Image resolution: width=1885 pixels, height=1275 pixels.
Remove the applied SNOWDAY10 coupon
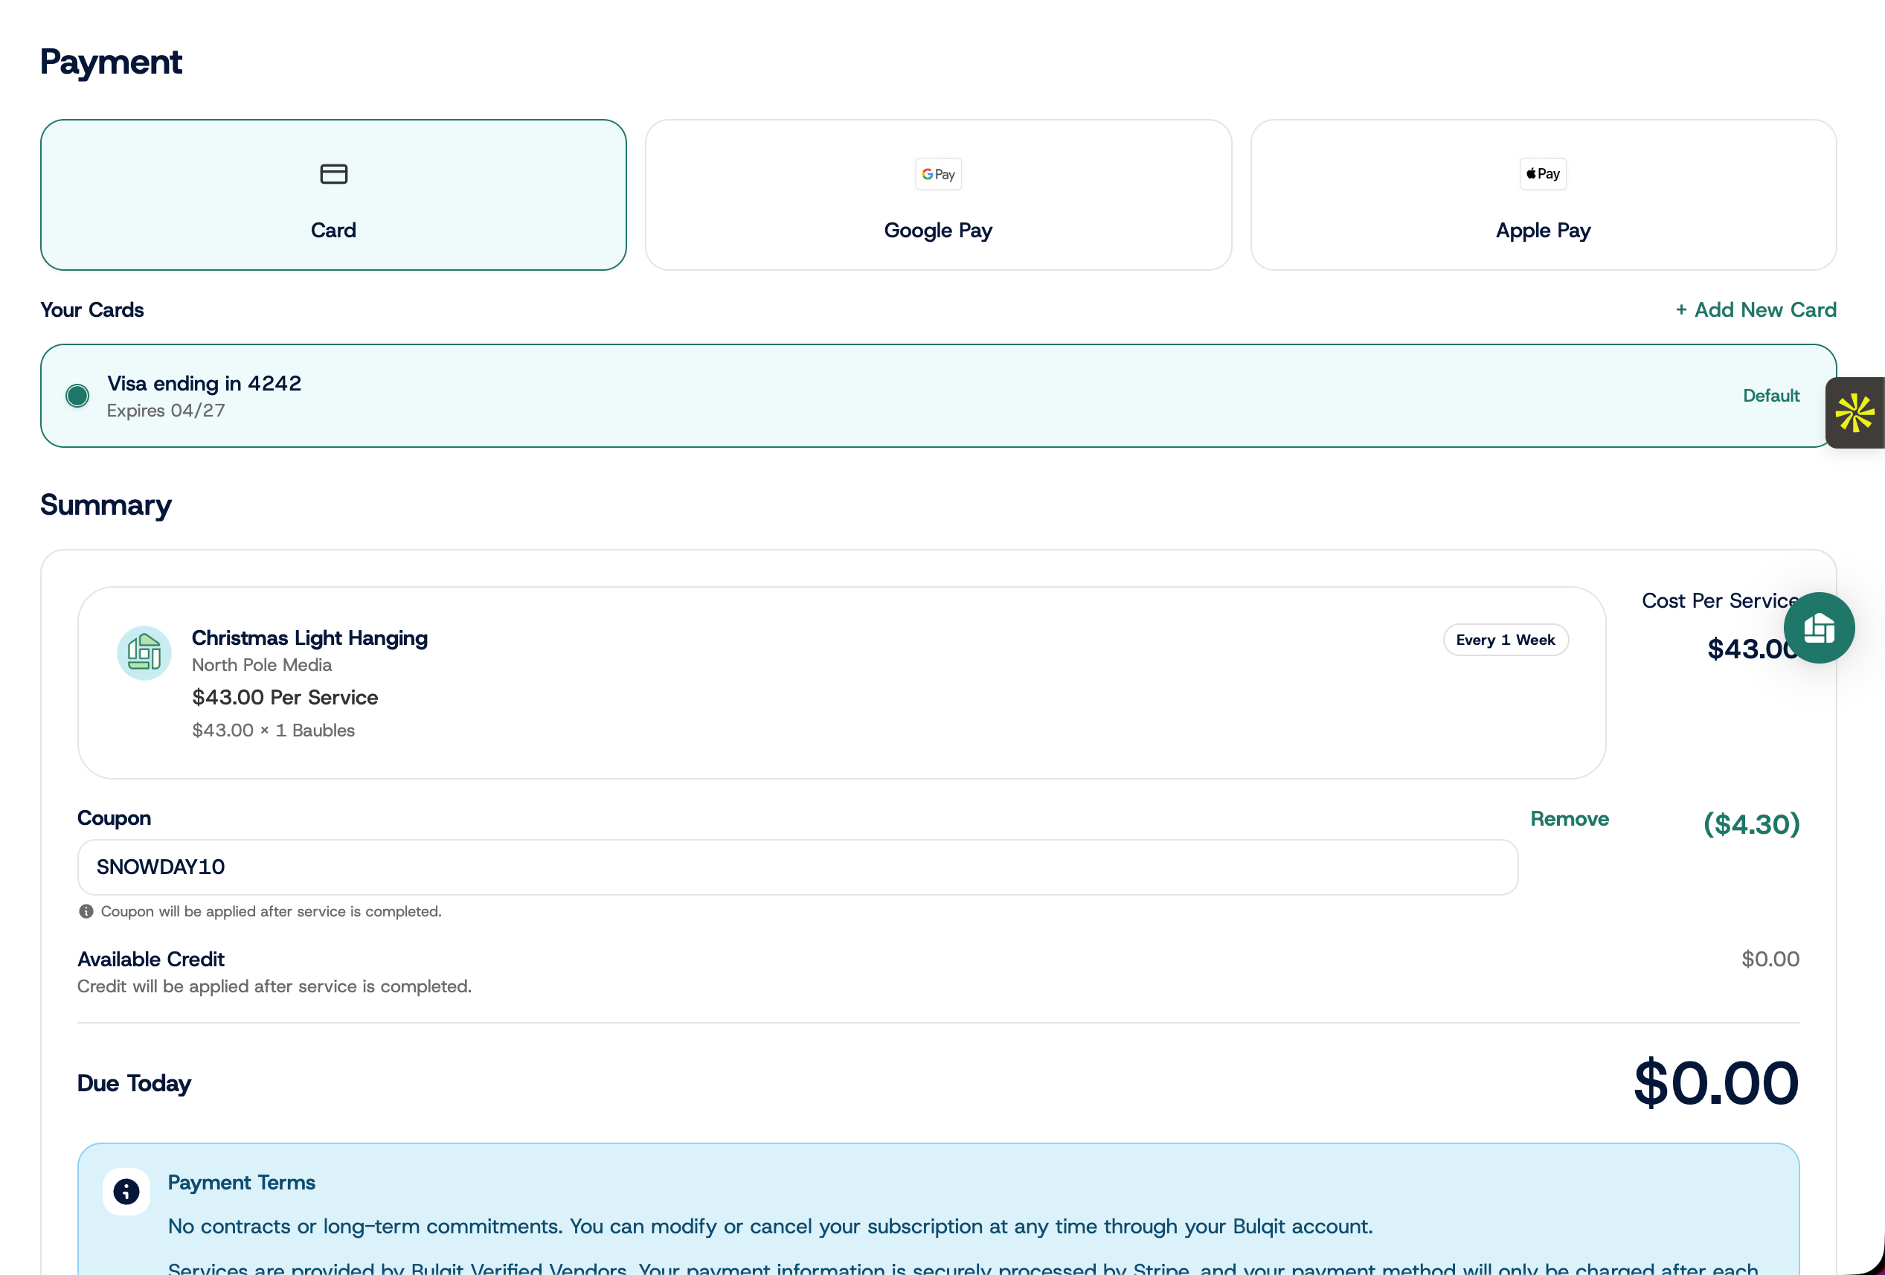tap(1570, 818)
